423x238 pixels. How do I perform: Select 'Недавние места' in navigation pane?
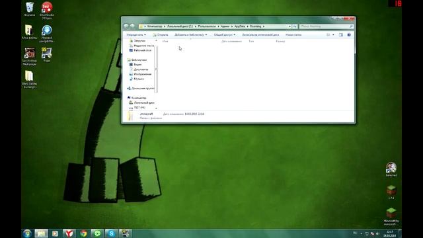pyautogui.click(x=141, y=46)
